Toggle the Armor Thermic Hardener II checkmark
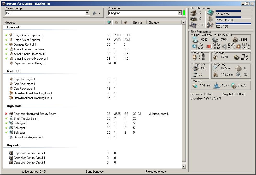 [x=6, y=49]
